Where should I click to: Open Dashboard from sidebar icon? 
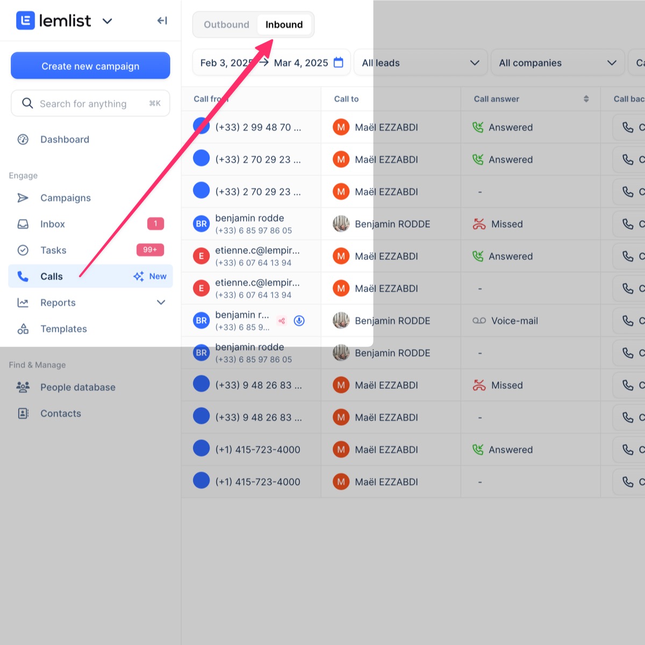coord(23,140)
